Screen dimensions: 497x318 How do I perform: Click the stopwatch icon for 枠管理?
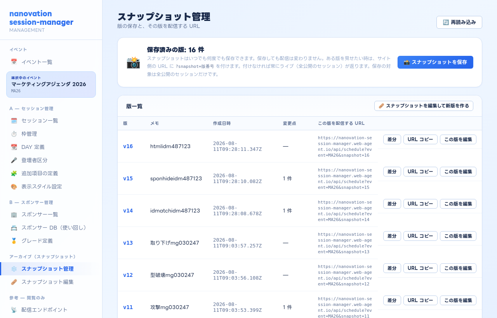[x=14, y=134]
